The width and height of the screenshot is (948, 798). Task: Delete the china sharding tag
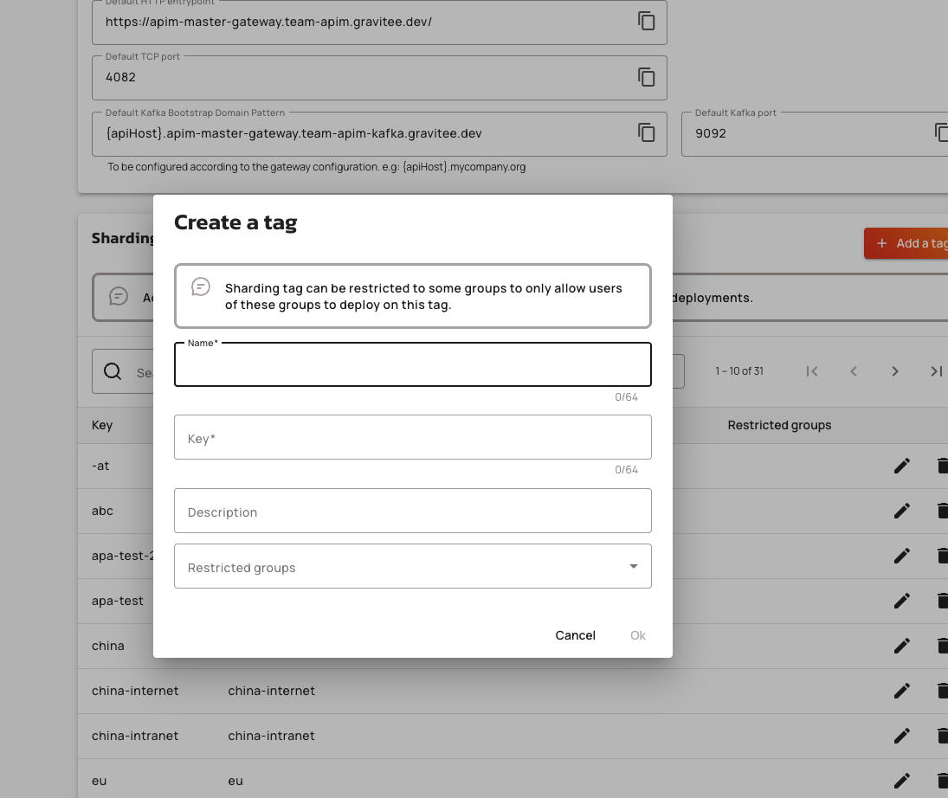pos(942,646)
